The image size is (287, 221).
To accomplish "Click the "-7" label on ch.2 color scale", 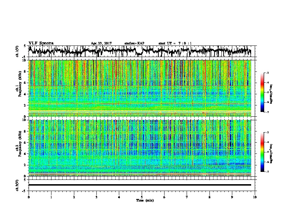I will coord(267,172).
